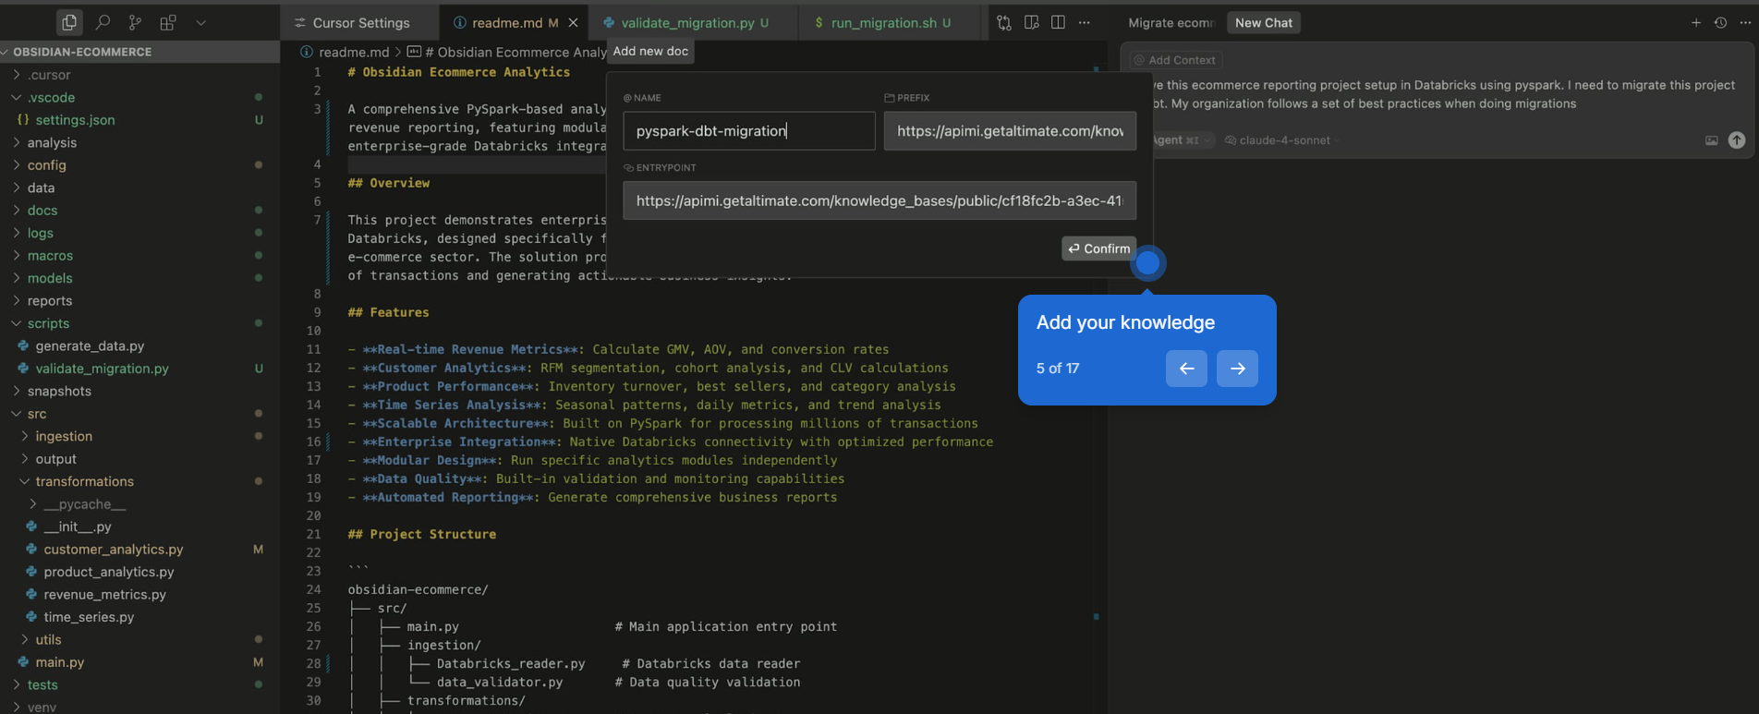Viewport: 1759px width, 714px height.
Task: Close the readme.md editor tab
Action: (573, 22)
